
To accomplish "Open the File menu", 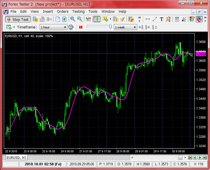I will tap(13, 12).
